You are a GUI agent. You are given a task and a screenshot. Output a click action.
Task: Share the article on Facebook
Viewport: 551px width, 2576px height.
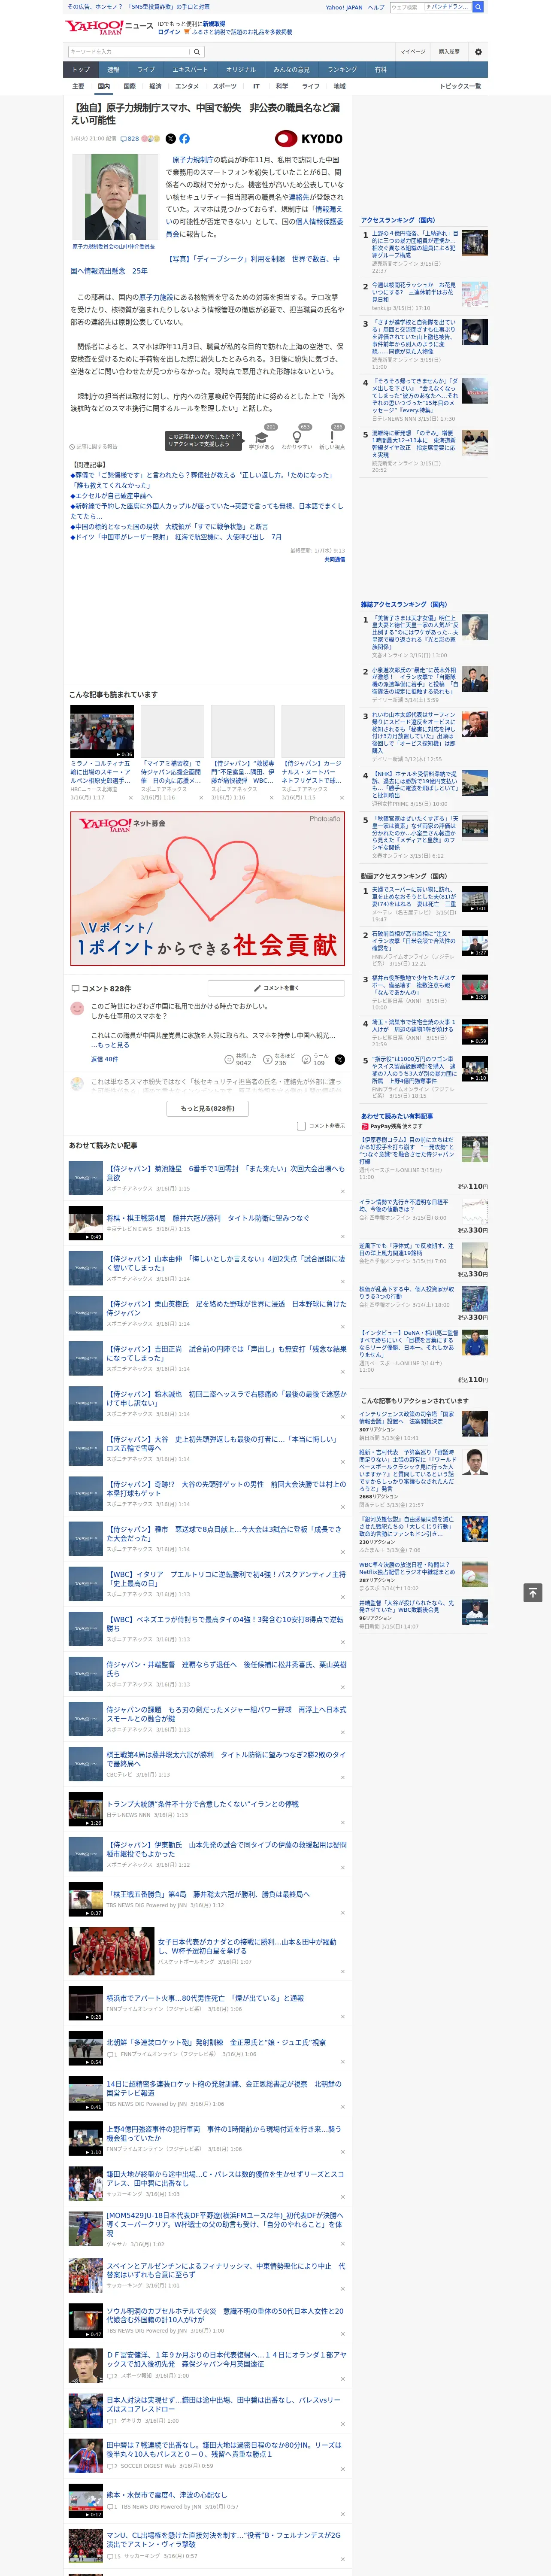click(x=184, y=139)
